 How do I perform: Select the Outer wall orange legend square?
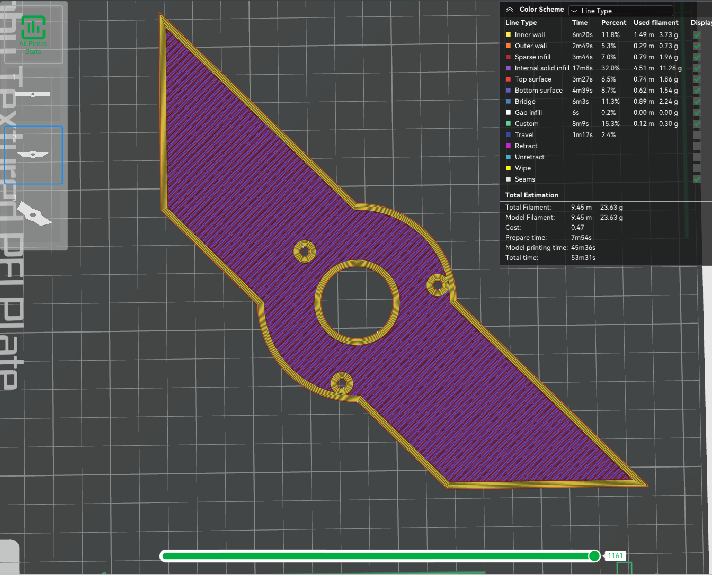509,46
